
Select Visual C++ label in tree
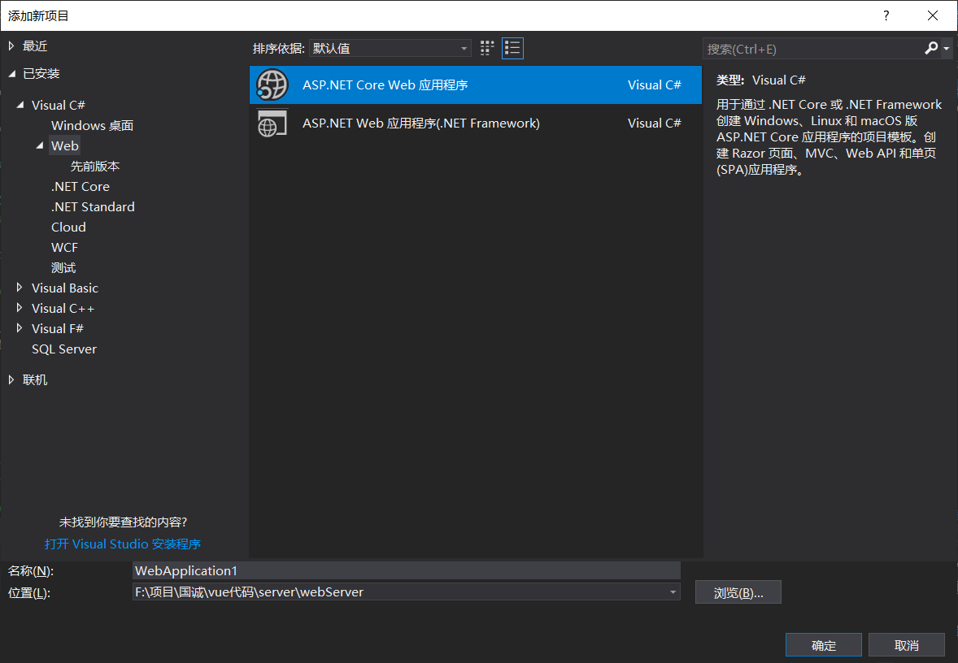63,308
